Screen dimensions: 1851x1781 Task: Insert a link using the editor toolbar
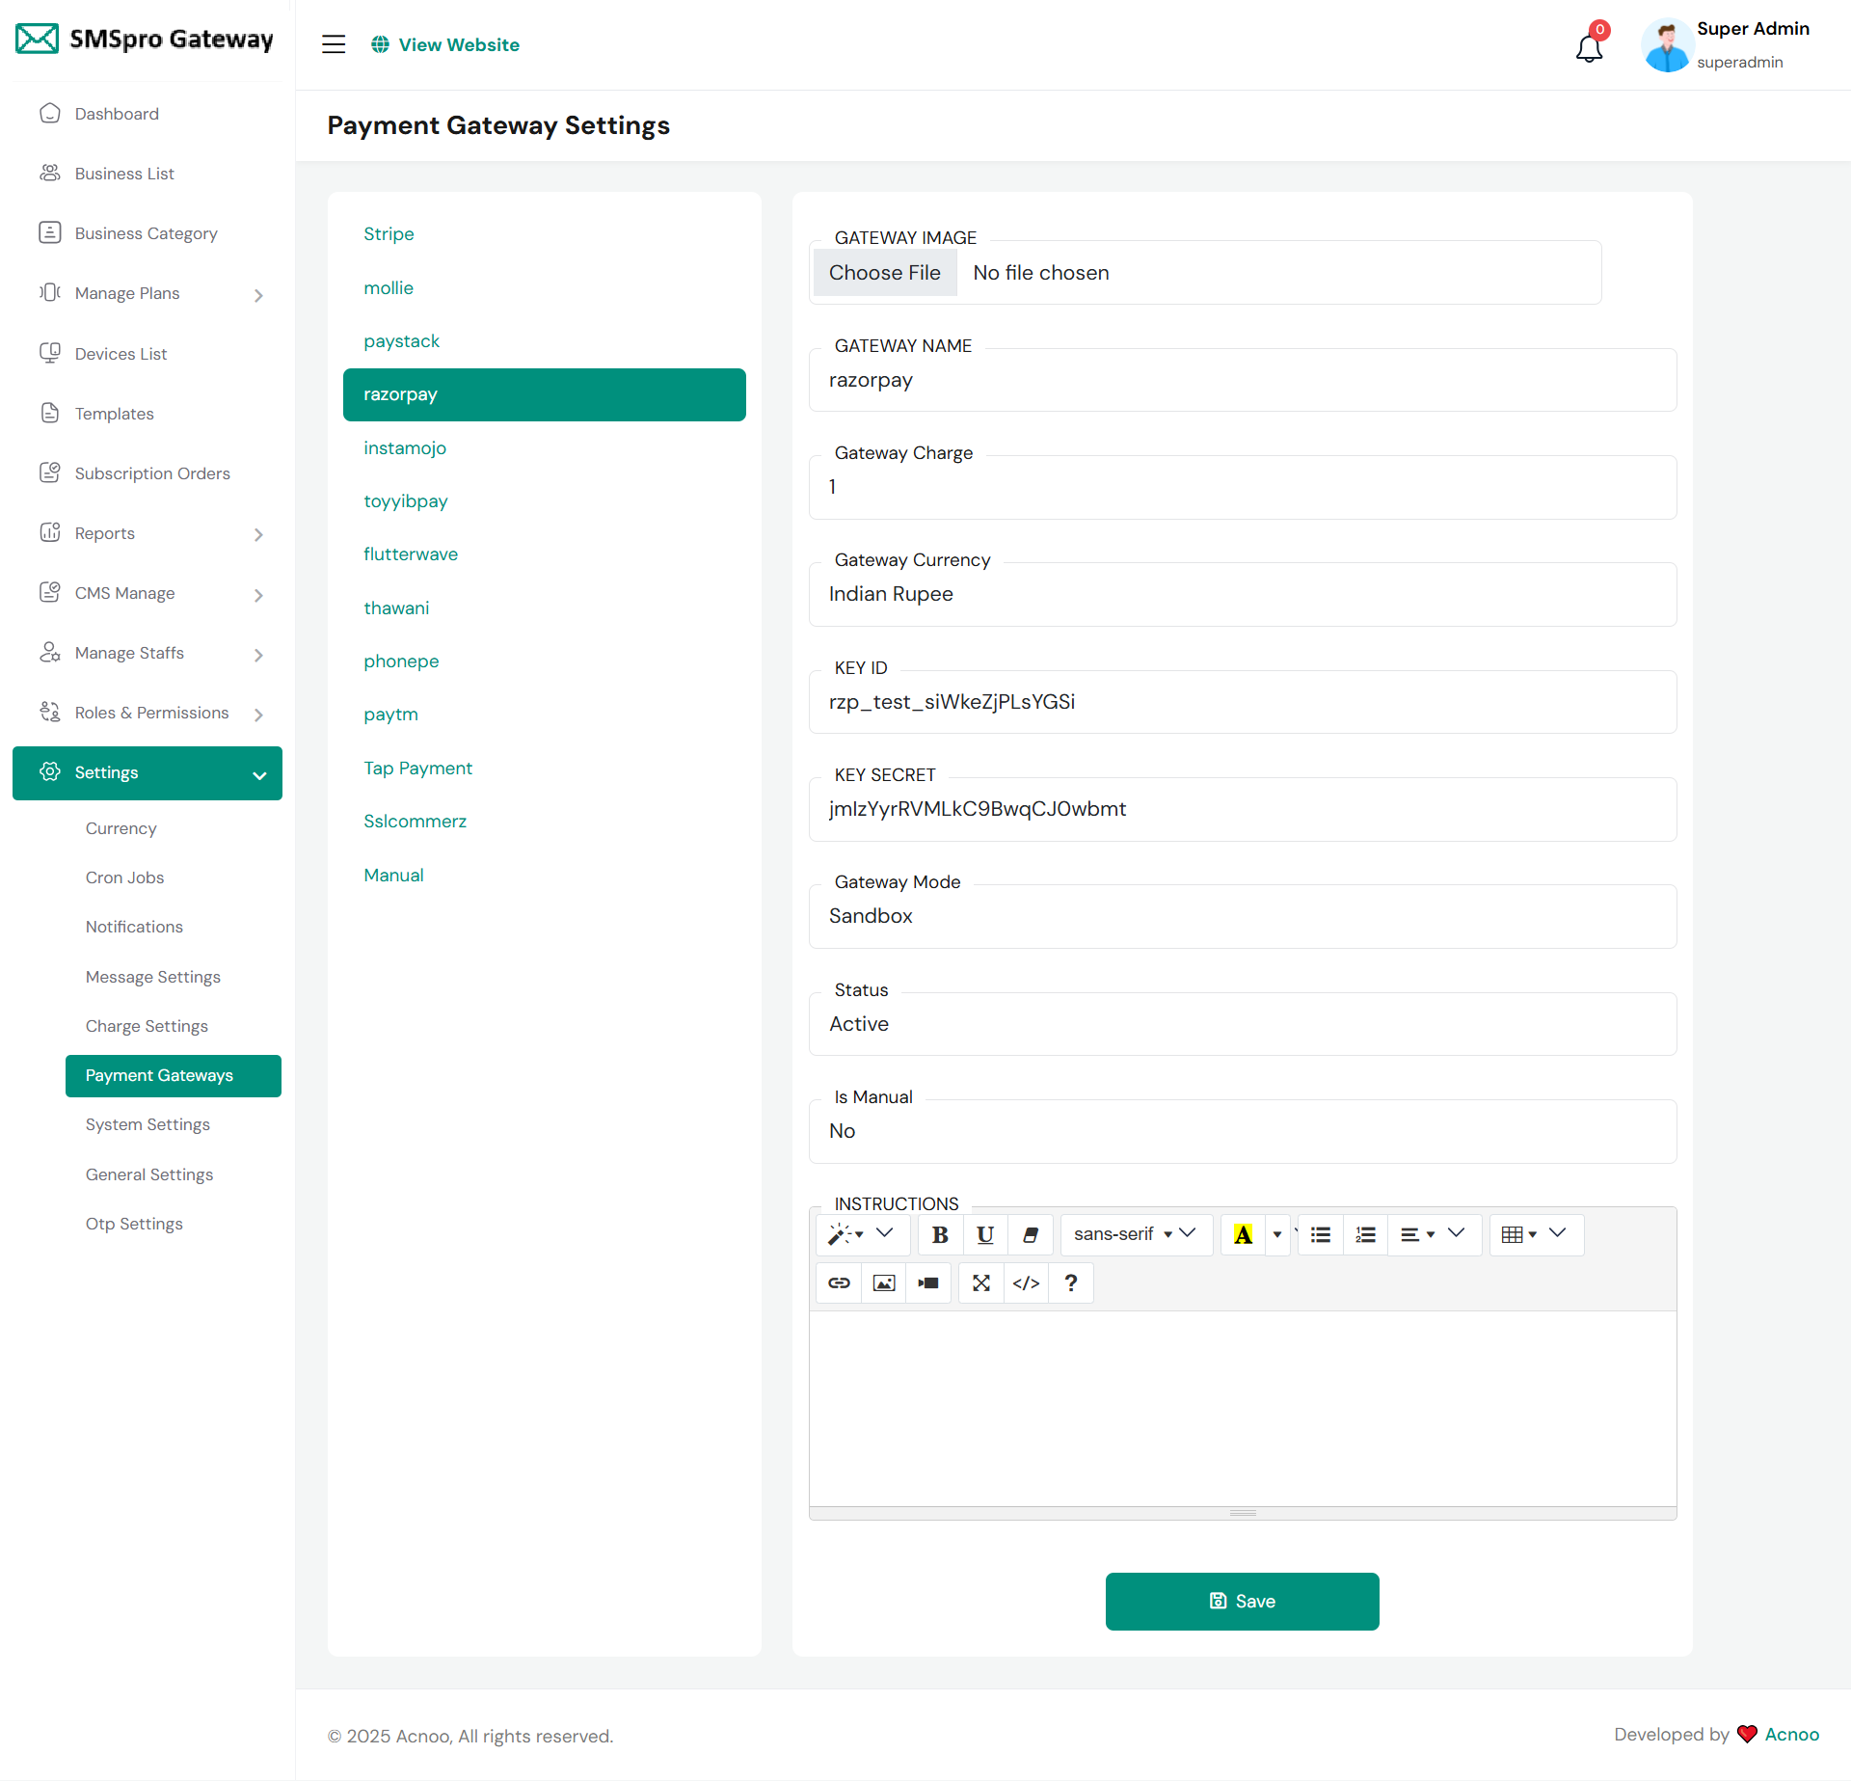point(839,1283)
